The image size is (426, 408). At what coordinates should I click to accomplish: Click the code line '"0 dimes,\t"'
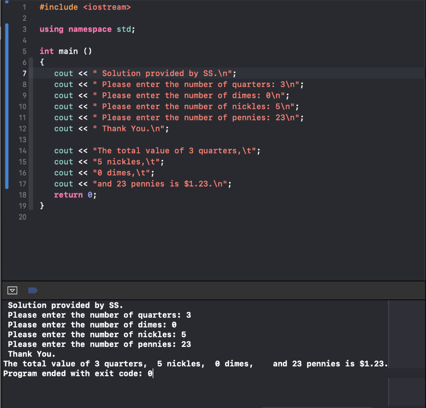[x=104, y=173]
